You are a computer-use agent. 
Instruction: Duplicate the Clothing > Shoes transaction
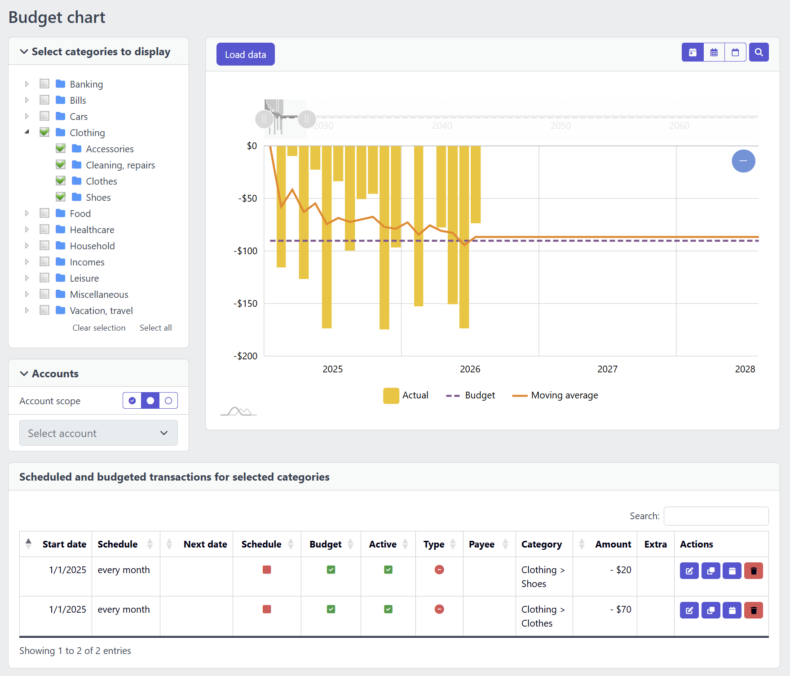click(711, 570)
